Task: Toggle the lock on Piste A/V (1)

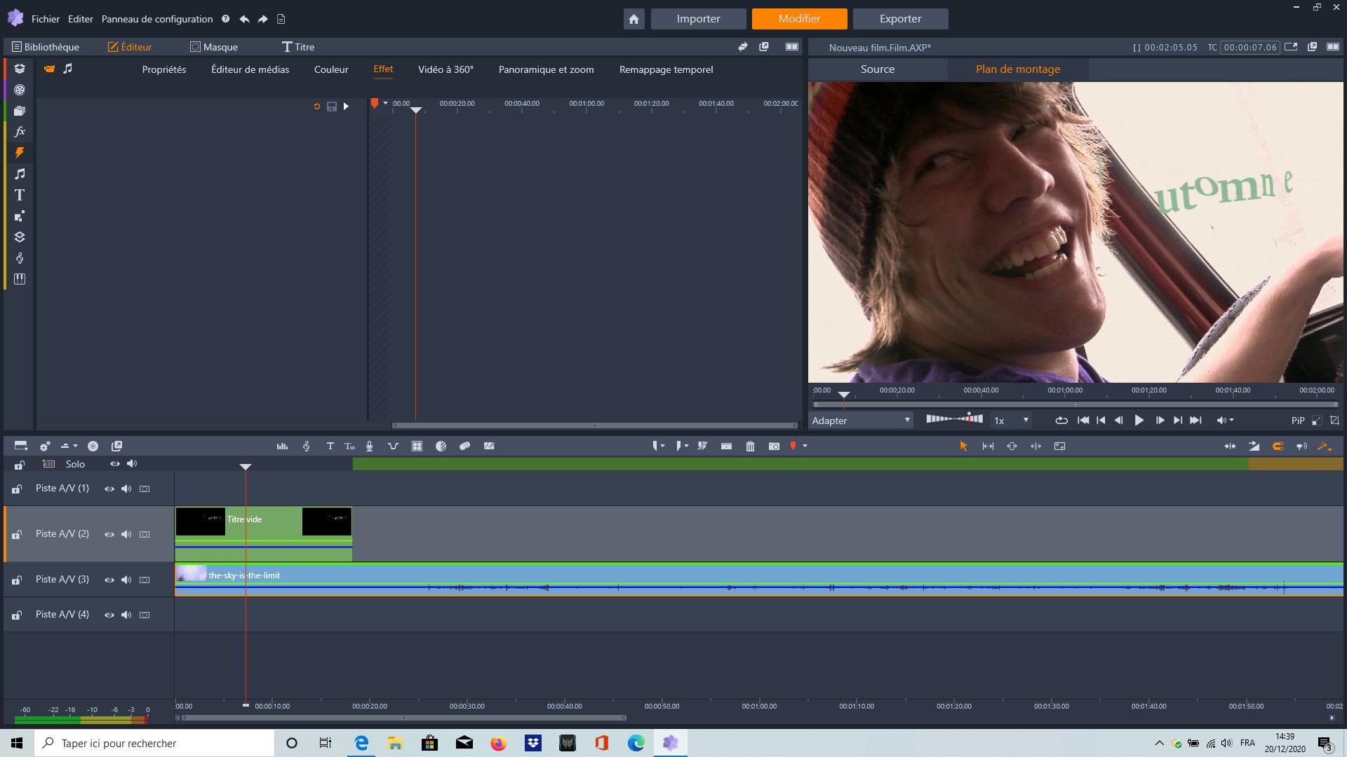Action: click(x=17, y=489)
